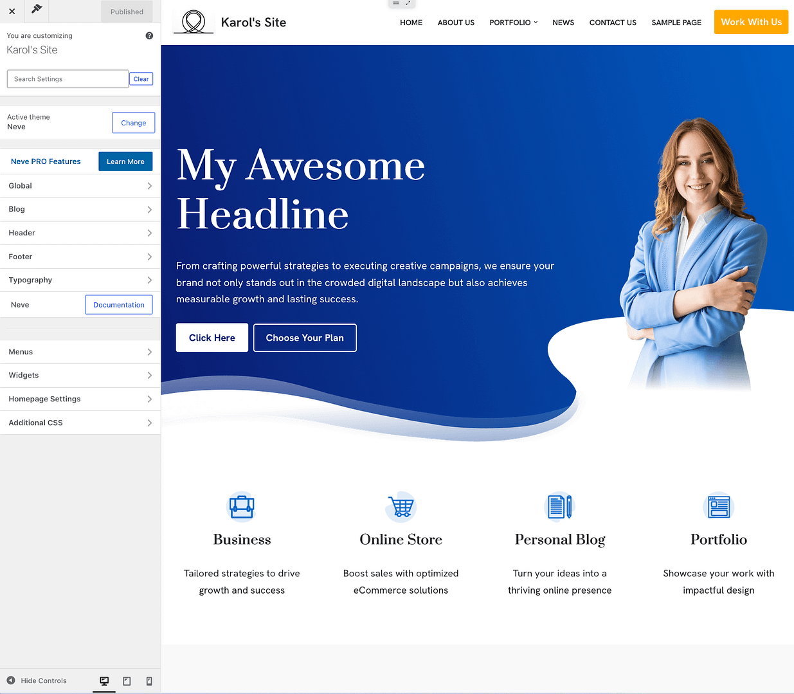Click the Online Store cart icon
Screen dimensions: 794x694
401,506
